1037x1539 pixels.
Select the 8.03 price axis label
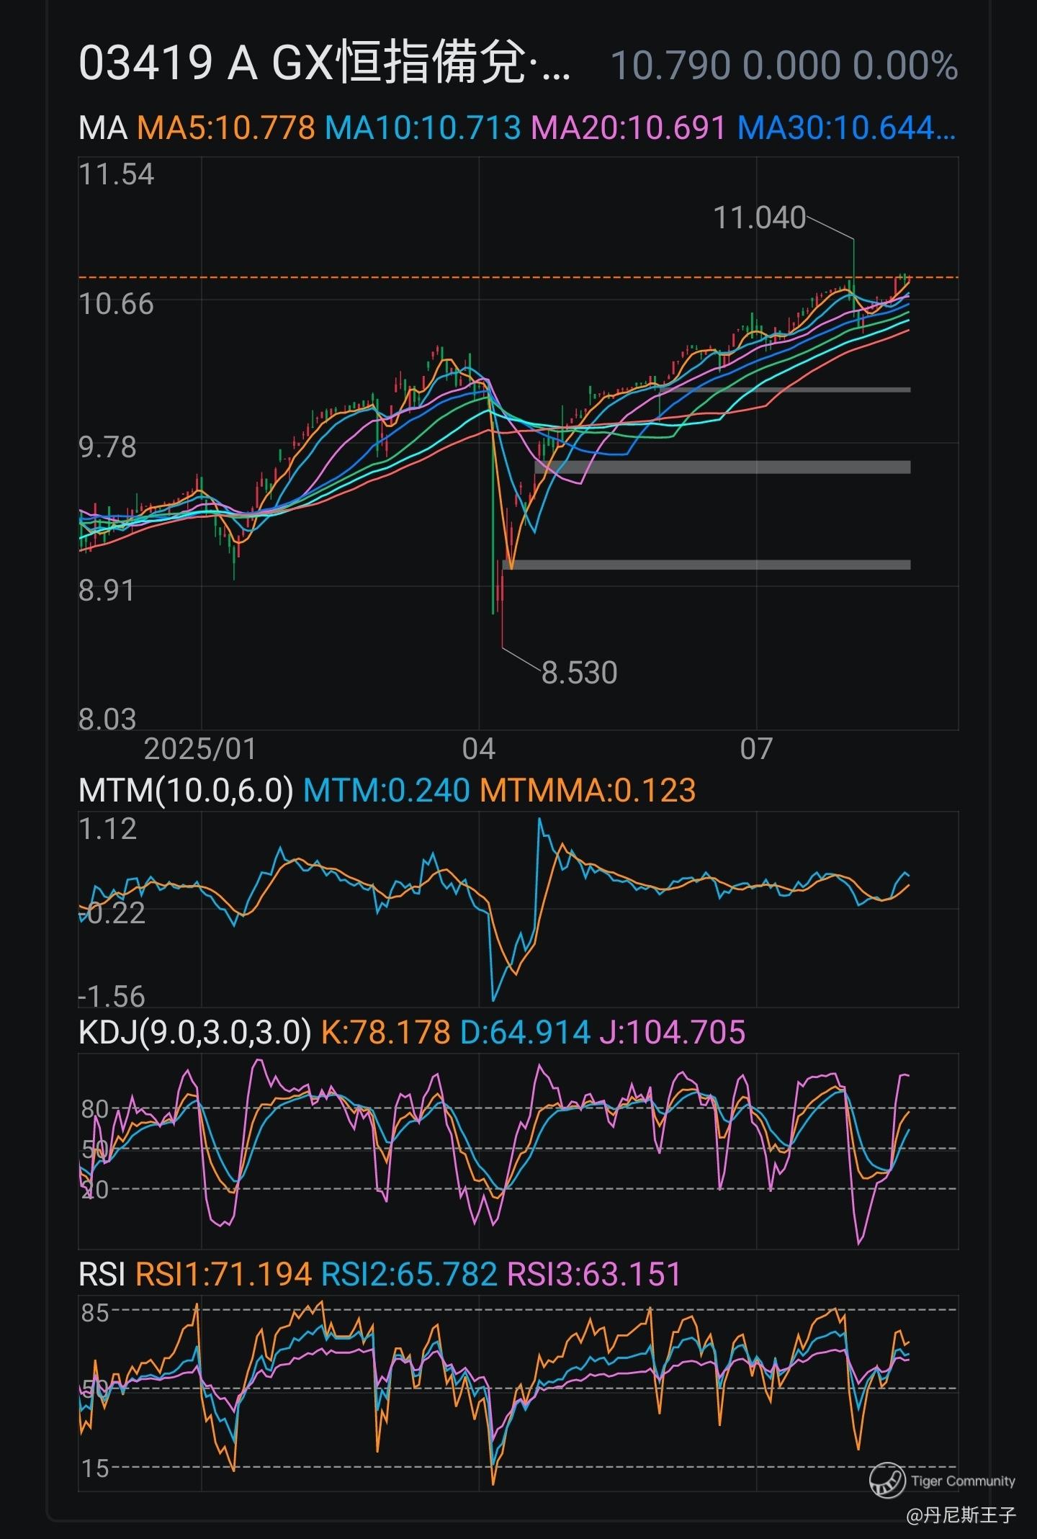tap(107, 719)
